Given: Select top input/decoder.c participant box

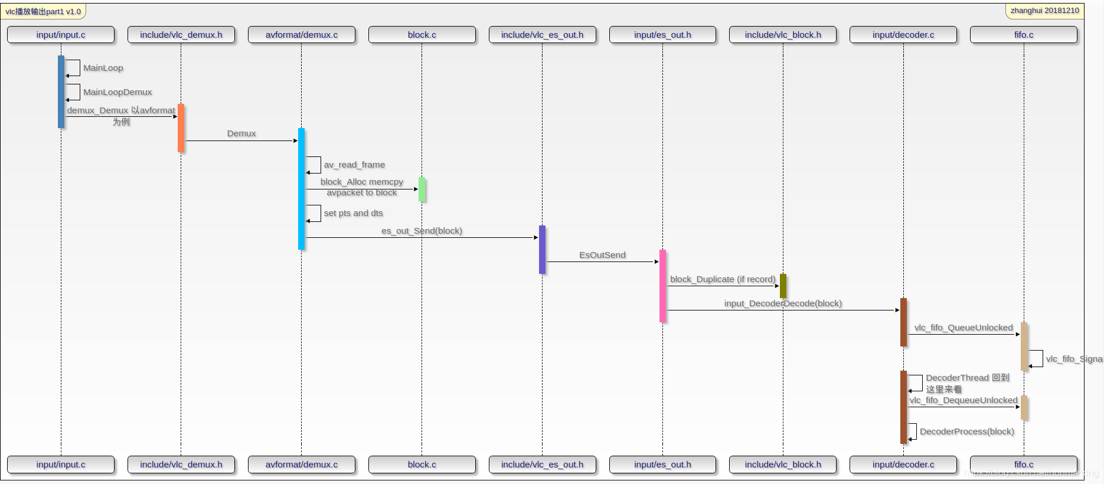Looking at the screenshot, I should tap(903, 35).
